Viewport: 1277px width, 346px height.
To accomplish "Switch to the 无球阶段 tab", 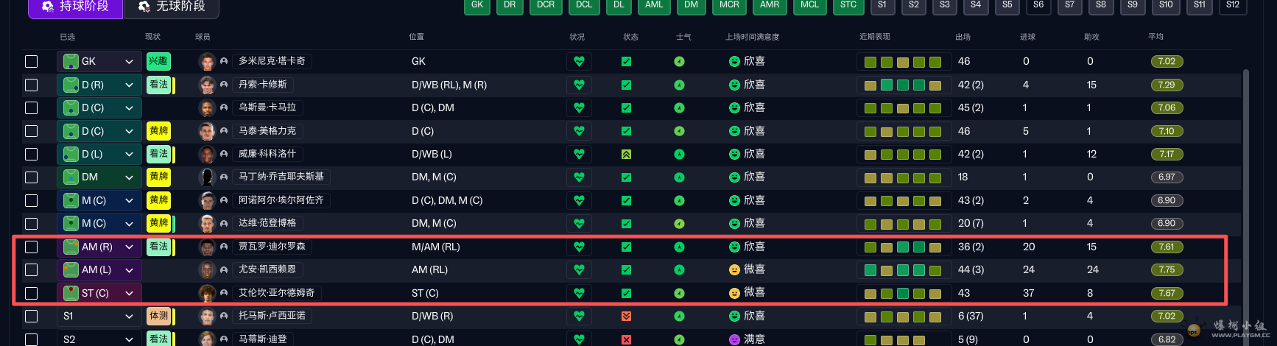I will pos(172,7).
